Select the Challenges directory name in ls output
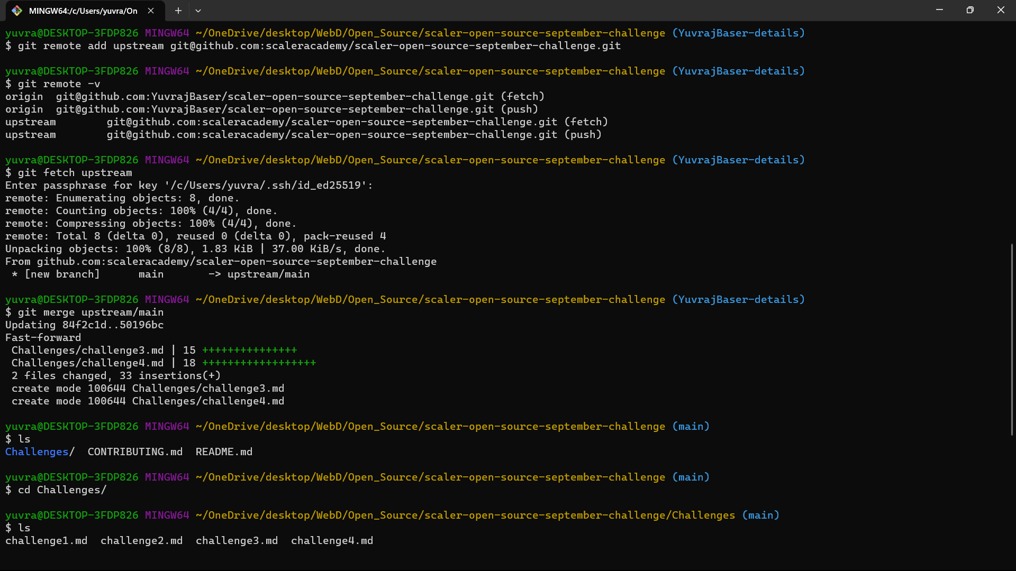Image resolution: width=1016 pixels, height=571 pixels. tap(35, 452)
